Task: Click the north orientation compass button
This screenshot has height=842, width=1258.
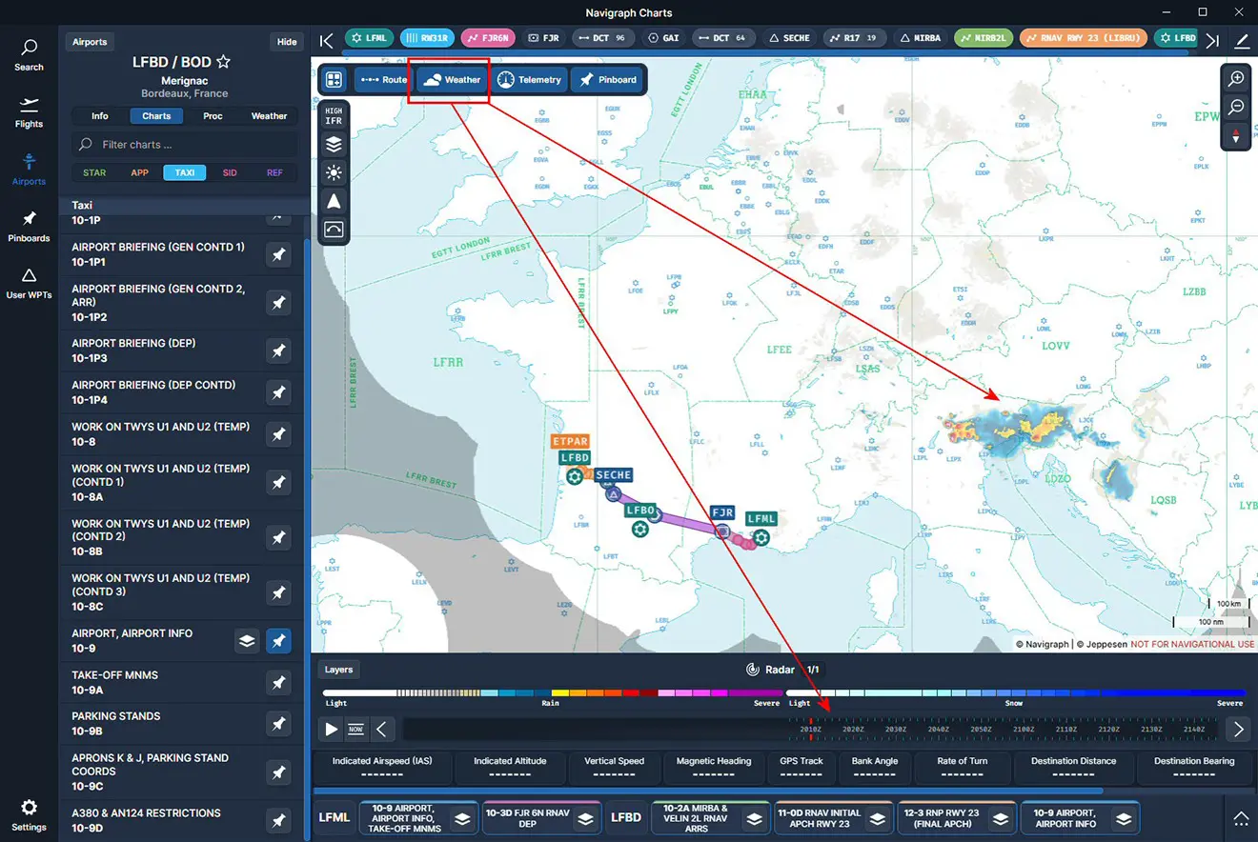Action: (1236, 136)
